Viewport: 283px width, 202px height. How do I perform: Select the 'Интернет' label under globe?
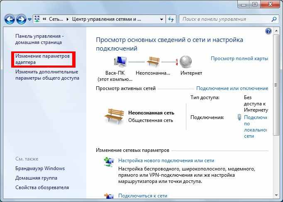point(191,73)
